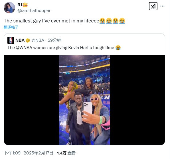Click the crown emoji beside RJ
Image resolution: width=170 pixels, height=159 pixels.
click(x=25, y=5)
